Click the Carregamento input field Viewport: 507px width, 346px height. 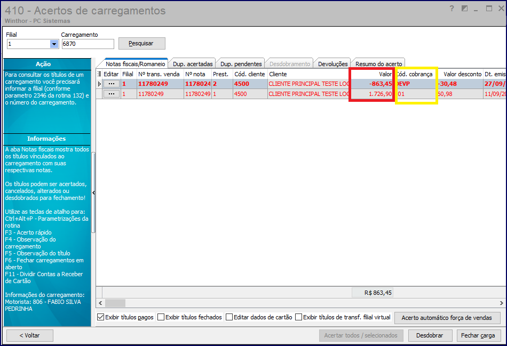coord(88,44)
